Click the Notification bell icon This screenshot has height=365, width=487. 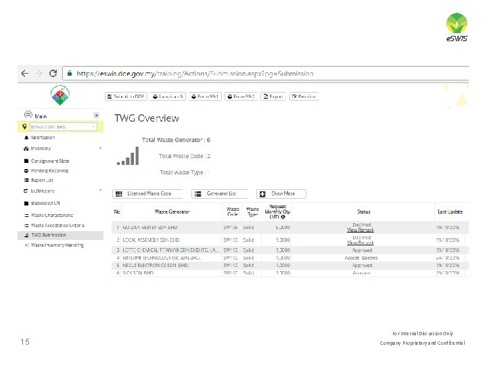tap(26, 137)
